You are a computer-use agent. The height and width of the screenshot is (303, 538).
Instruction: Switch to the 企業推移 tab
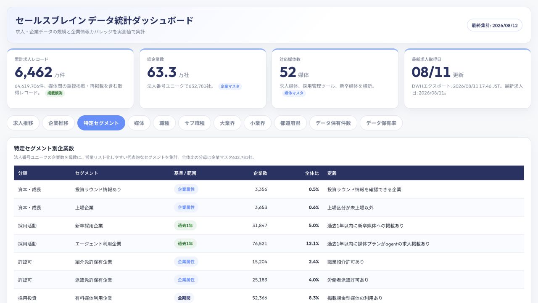coord(58,123)
